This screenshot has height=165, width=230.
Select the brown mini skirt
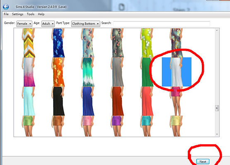coord(58,126)
